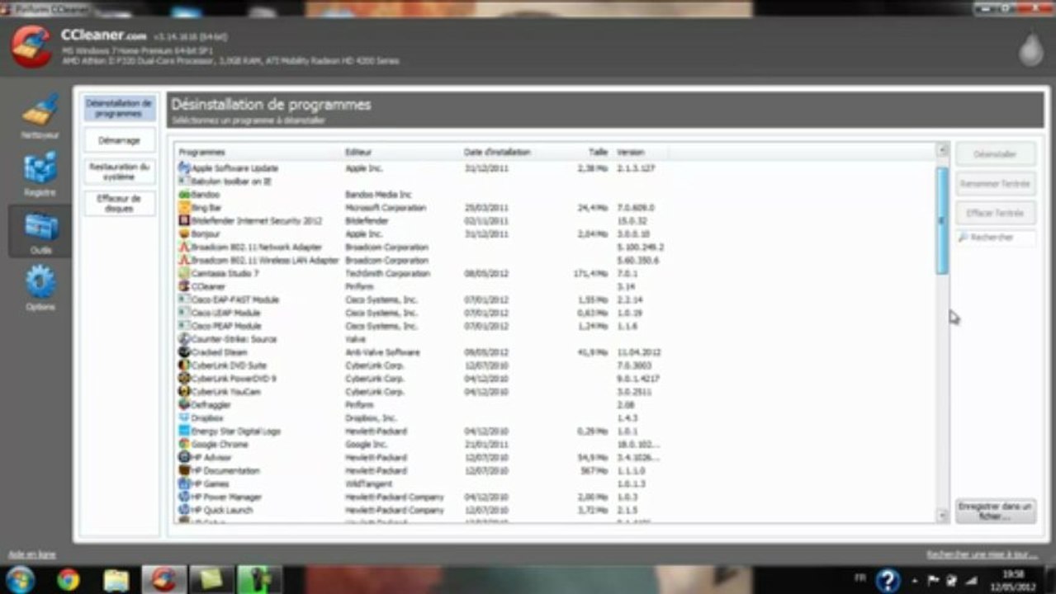
Task: Open the Nettoyeur cleaner section
Action: (x=40, y=116)
